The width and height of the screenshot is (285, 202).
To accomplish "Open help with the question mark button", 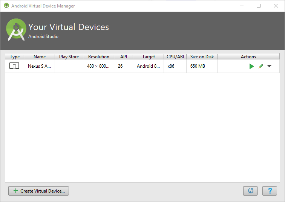I will [270, 191].
